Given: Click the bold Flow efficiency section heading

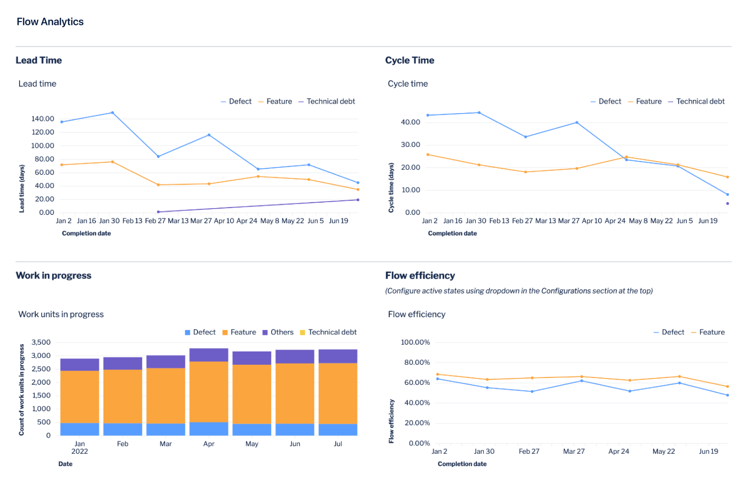Looking at the screenshot, I should pyautogui.click(x=420, y=276).
